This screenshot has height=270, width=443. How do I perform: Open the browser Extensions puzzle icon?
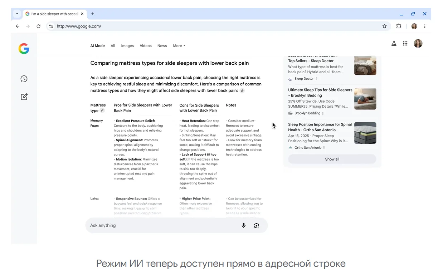tap(399, 26)
